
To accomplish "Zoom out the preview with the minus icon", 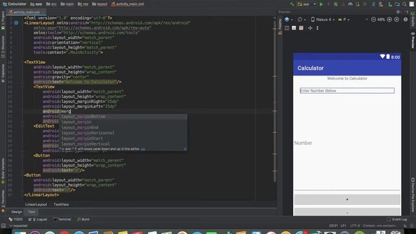I will click(x=373, y=19).
